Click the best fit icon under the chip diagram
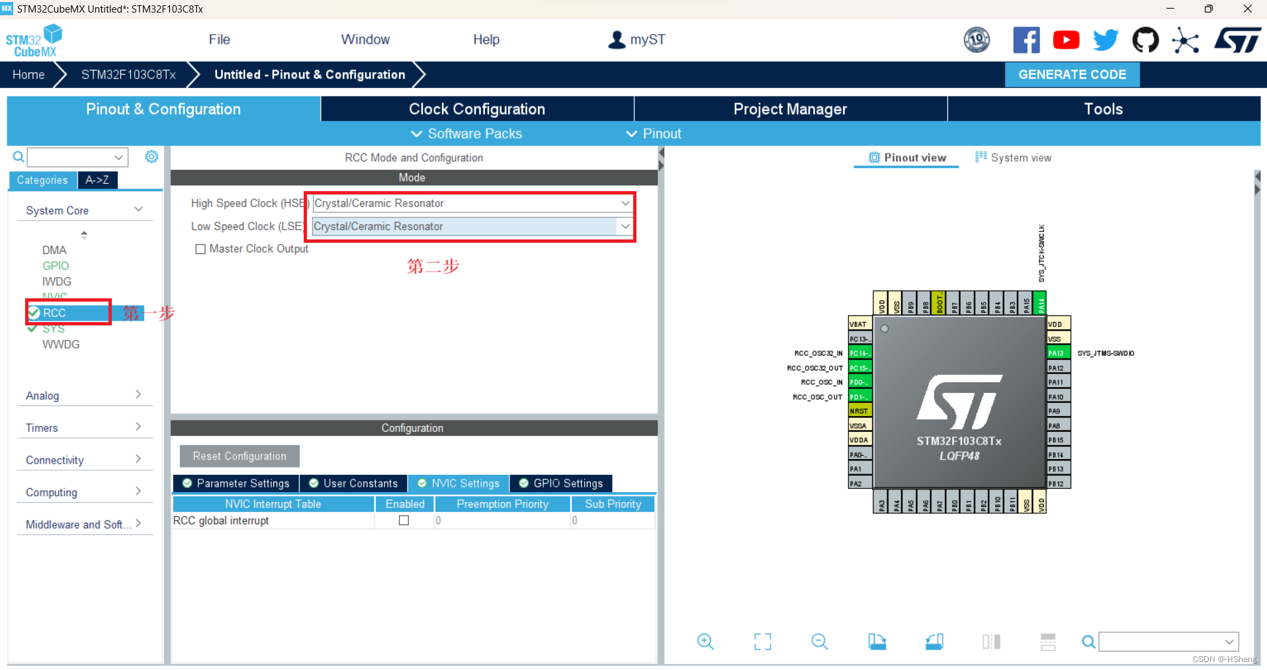1267x670 pixels. pos(762,641)
